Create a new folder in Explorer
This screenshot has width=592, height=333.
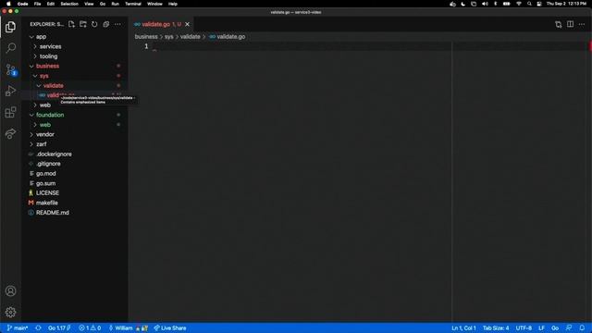83,24
